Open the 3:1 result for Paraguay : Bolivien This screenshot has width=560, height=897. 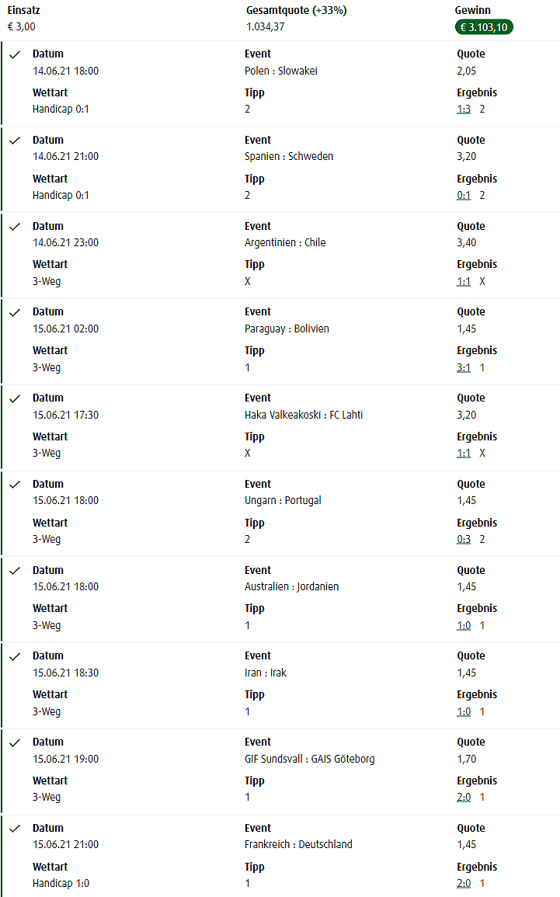[x=464, y=367]
